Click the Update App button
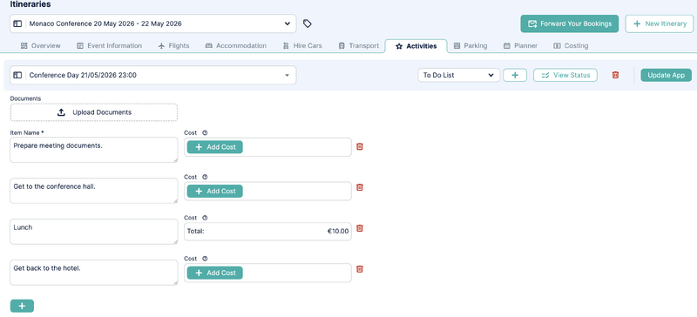The width and height of the screenshot is (697, 317). 666,75
